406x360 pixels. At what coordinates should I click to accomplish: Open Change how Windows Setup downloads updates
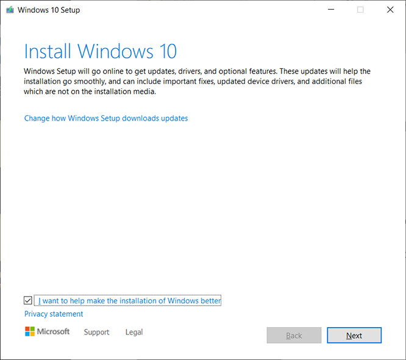(x=106, y=118)
